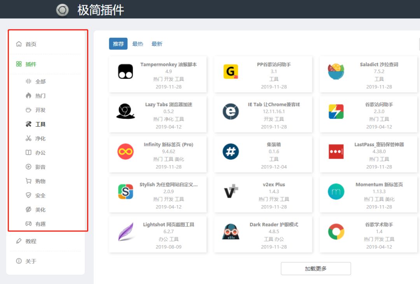This screenshot has height=284, width=420.
Task: Click 热门 工具 美化 tags on Momentum card
Action: 379,199
